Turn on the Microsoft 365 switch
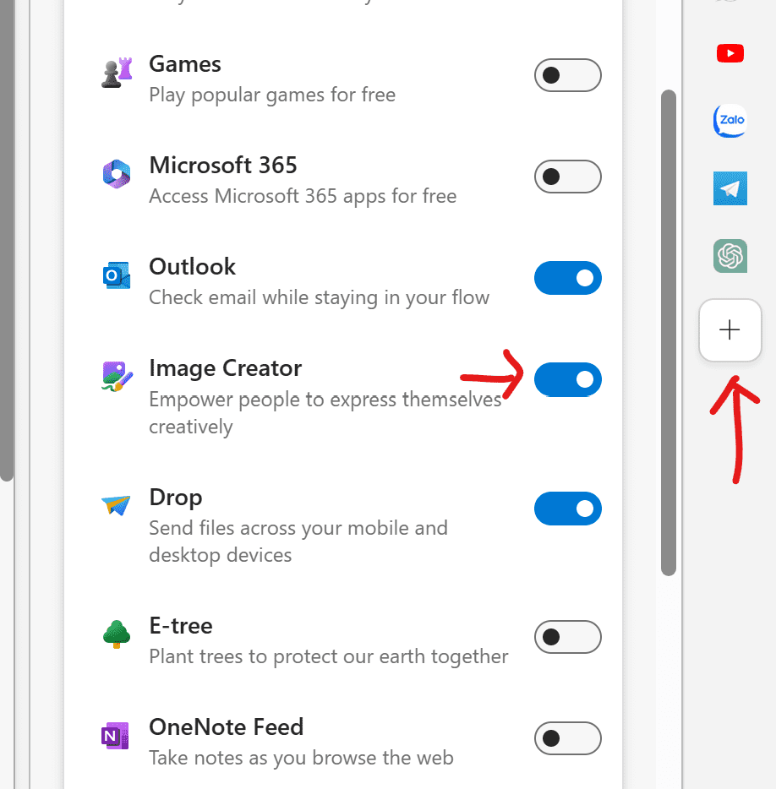The width and height of the screenshot is (776, 789). (568, 177)
